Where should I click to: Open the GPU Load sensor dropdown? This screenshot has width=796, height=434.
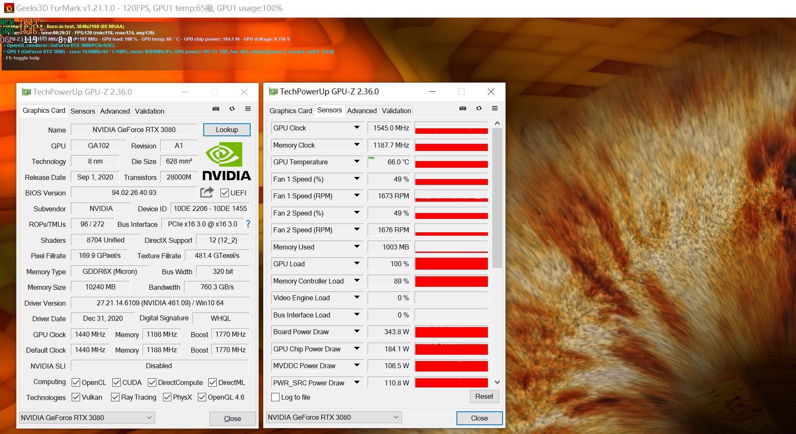(357, 263)
